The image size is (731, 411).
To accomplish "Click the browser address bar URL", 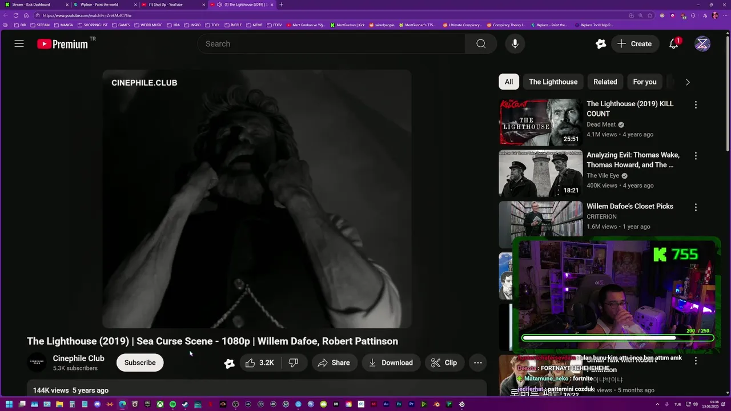I will 87,15.
